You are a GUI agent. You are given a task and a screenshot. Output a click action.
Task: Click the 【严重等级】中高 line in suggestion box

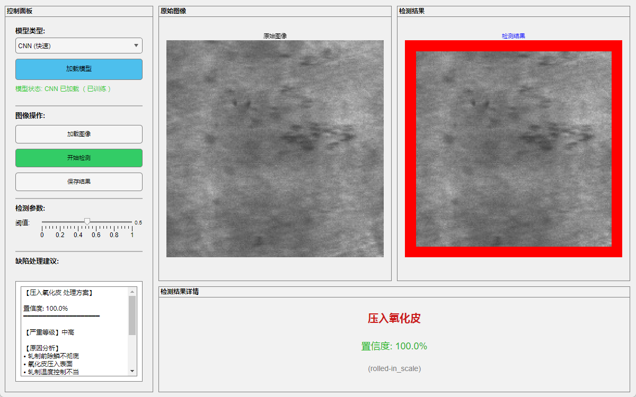point(49,332)
